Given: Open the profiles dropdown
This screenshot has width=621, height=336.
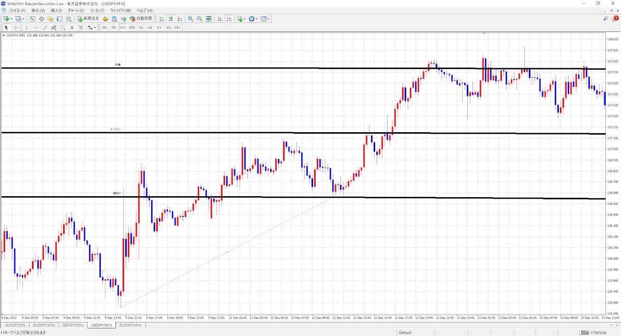Looking at the screenshot, I should click(20, 19).
